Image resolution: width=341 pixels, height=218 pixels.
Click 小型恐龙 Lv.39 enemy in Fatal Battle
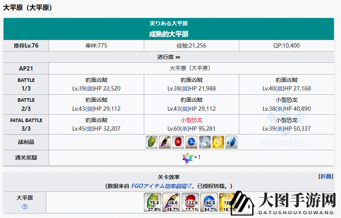click(286, 120)
